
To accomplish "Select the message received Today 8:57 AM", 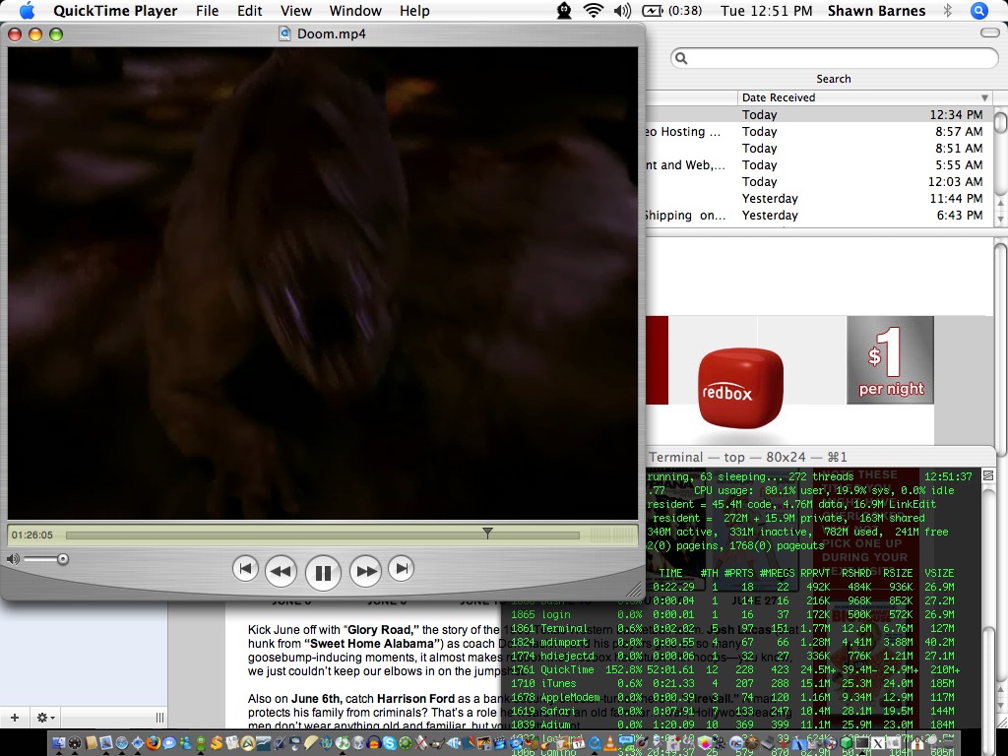I will (x=819, y=131).
